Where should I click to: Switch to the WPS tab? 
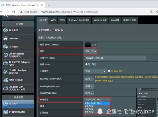[53, 20]
